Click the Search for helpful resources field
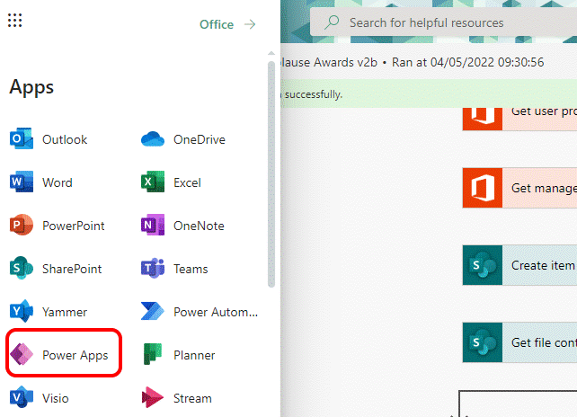The width and height of the screenshot is (577, 417). (443, 22)
